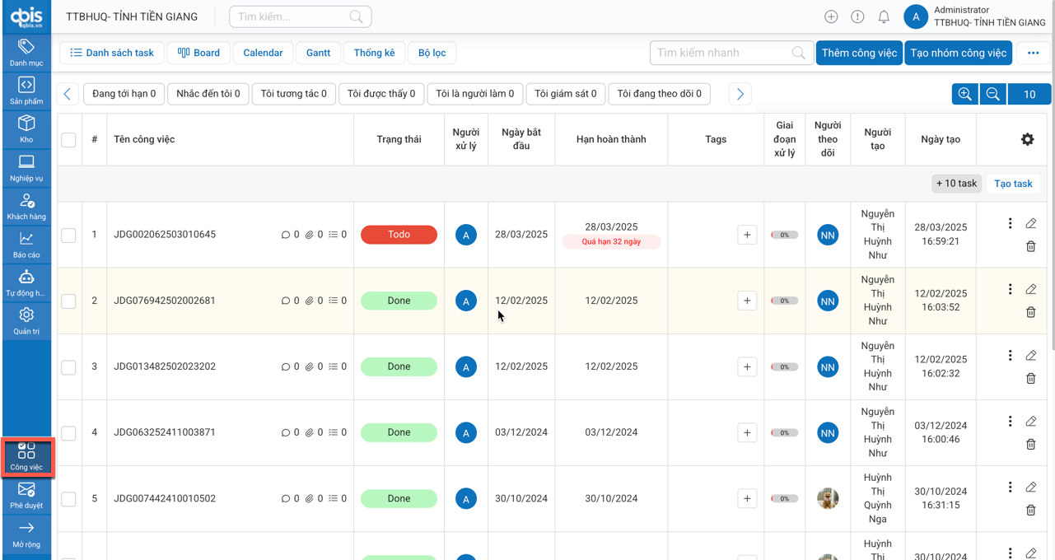Edit task JDG063252411003871 with pencil icon
This screenshot has height=560, width=1055.
coord(1030,421)
